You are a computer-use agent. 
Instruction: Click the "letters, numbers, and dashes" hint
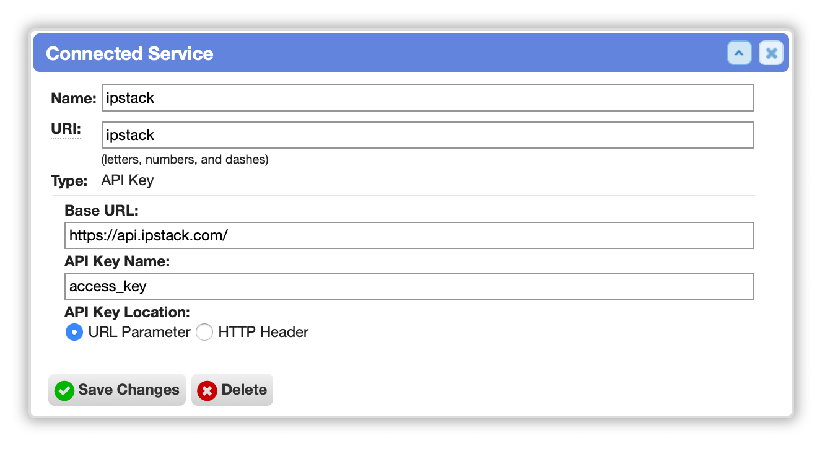(185, 160)
